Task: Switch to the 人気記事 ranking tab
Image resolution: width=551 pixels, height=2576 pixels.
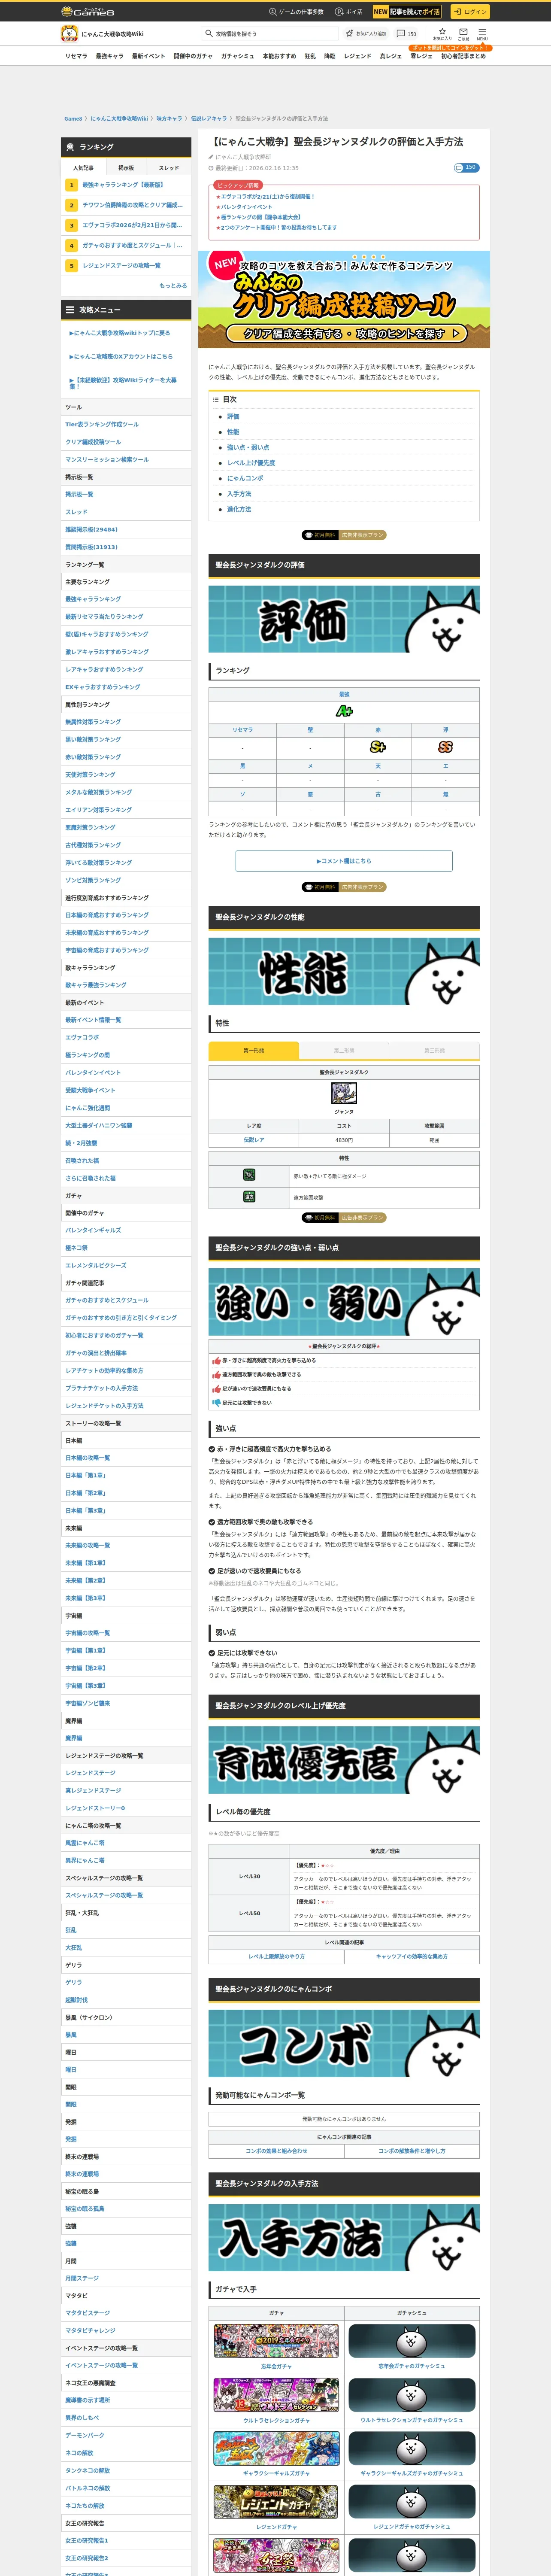Action: coord(83,168)
